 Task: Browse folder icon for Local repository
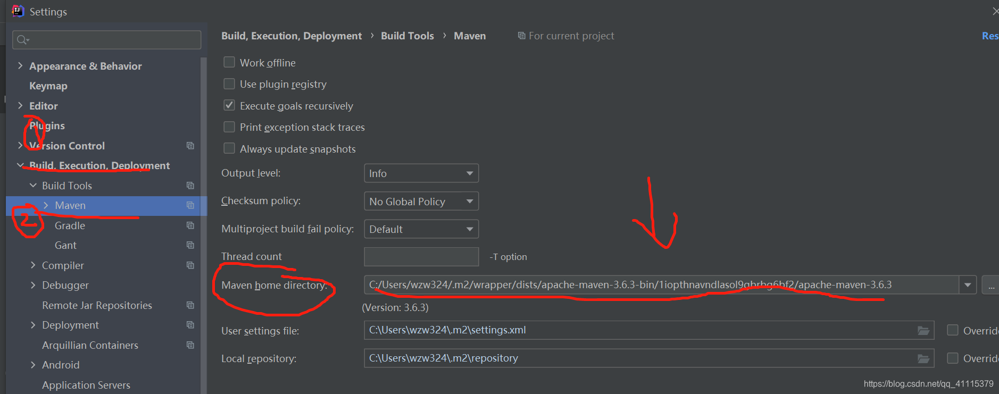tap(923, 359)
